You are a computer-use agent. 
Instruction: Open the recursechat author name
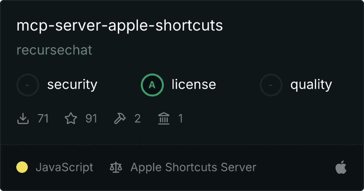pos(54,50)
